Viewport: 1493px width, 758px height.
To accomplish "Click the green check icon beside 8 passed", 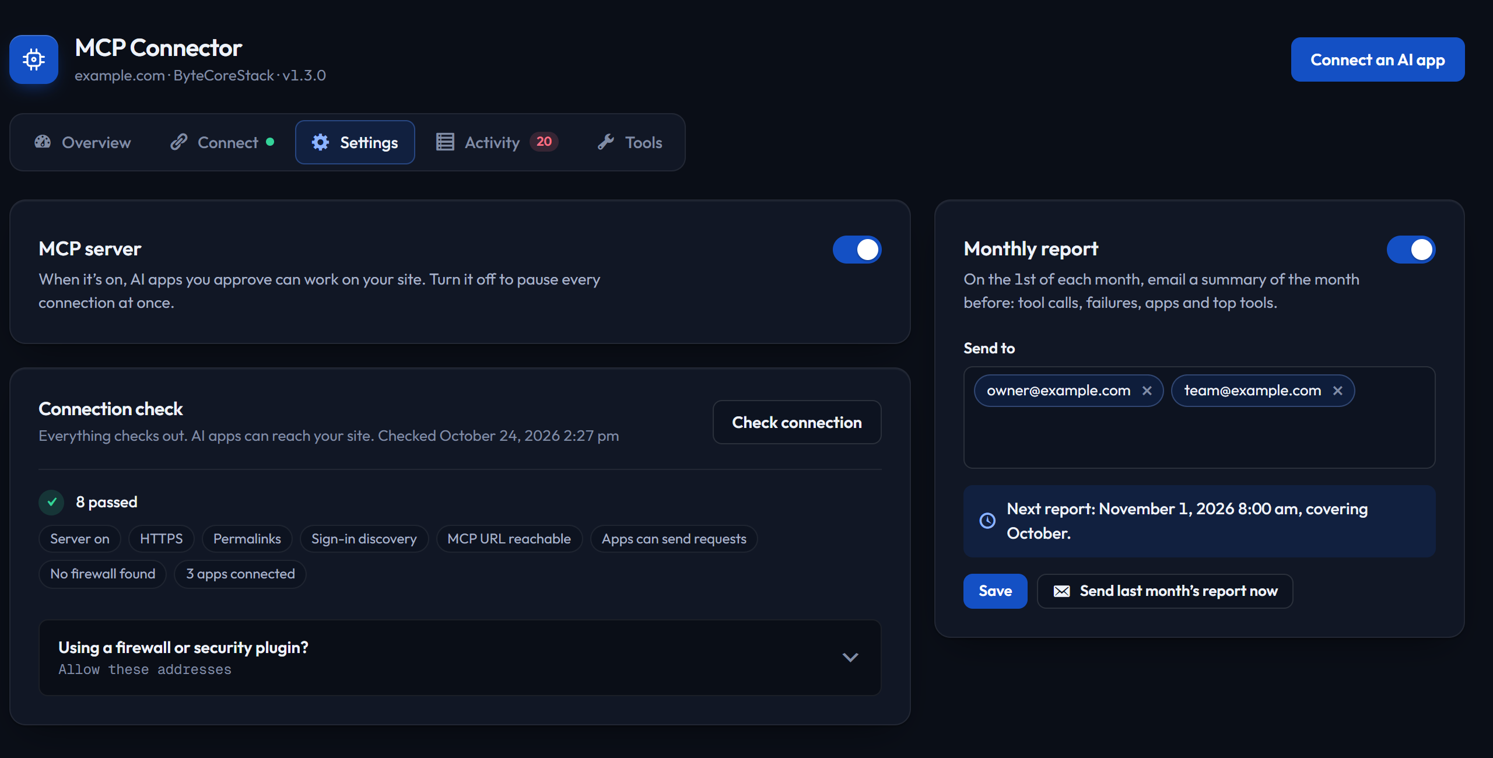I will [x=51, y=502].
